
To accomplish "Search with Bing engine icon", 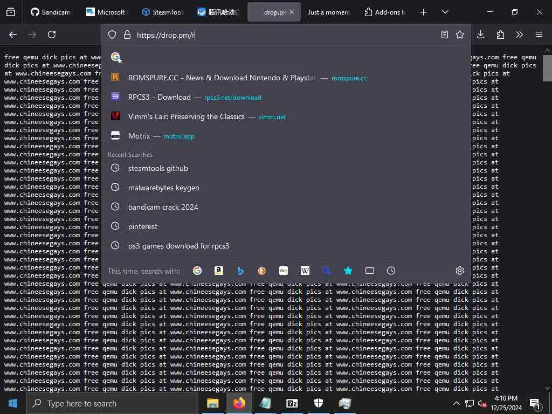I will tap(240, 271).
